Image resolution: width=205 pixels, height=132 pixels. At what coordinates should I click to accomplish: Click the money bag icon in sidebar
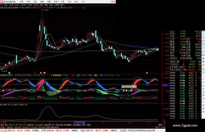point(203,58)
